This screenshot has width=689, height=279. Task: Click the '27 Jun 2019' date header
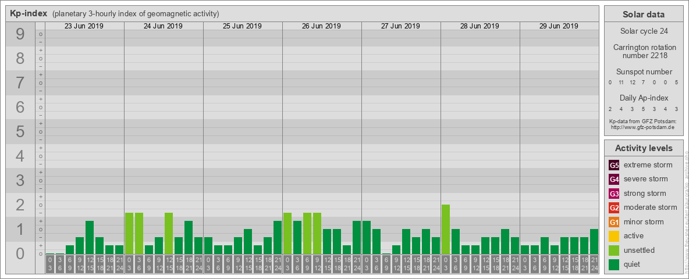[x=400, y=26]
